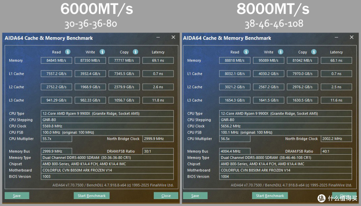Select Memory Write value 87350 MB/s
361x206 pixels.
pos(90,60)
